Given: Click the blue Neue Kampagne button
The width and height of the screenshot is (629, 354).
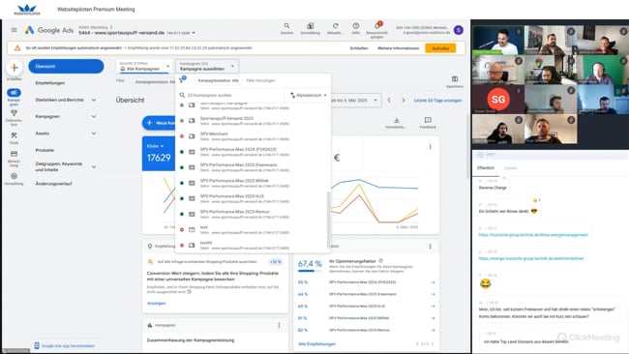Looking at the screenshot, I should pos(160,123).
